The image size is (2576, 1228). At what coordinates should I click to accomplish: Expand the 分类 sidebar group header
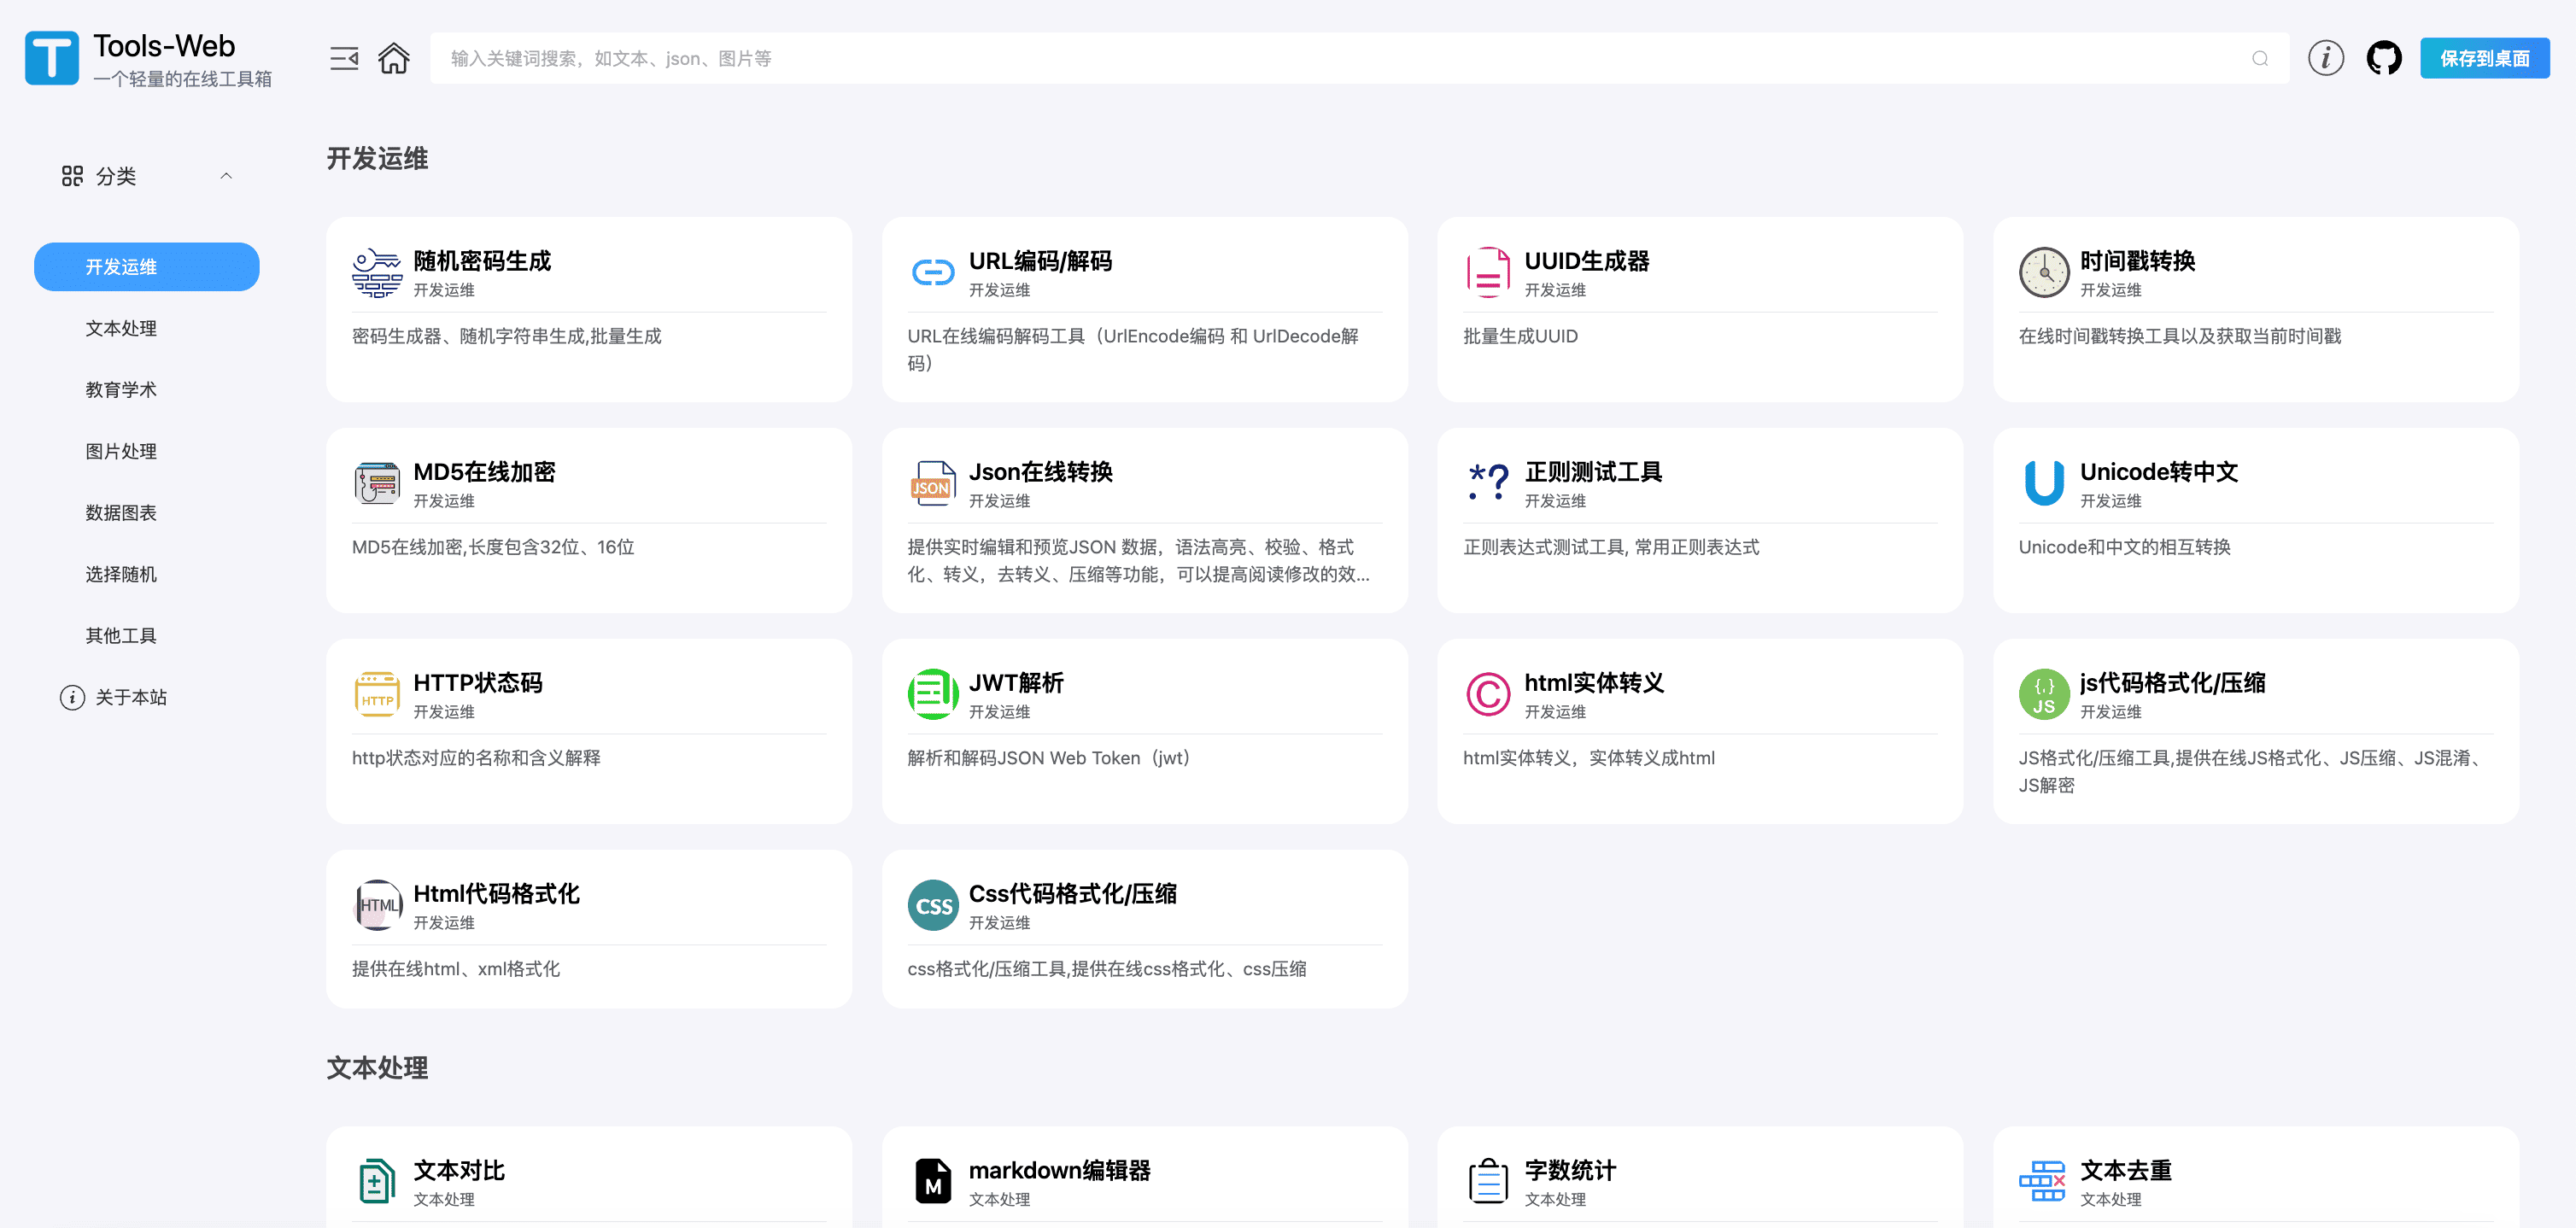[115, 176]
